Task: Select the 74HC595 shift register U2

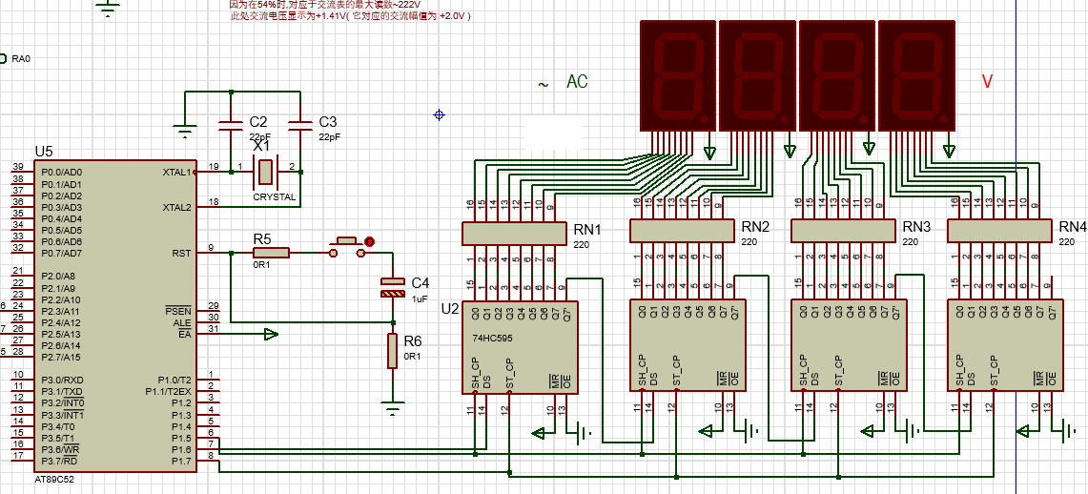Action: [520, 345]
